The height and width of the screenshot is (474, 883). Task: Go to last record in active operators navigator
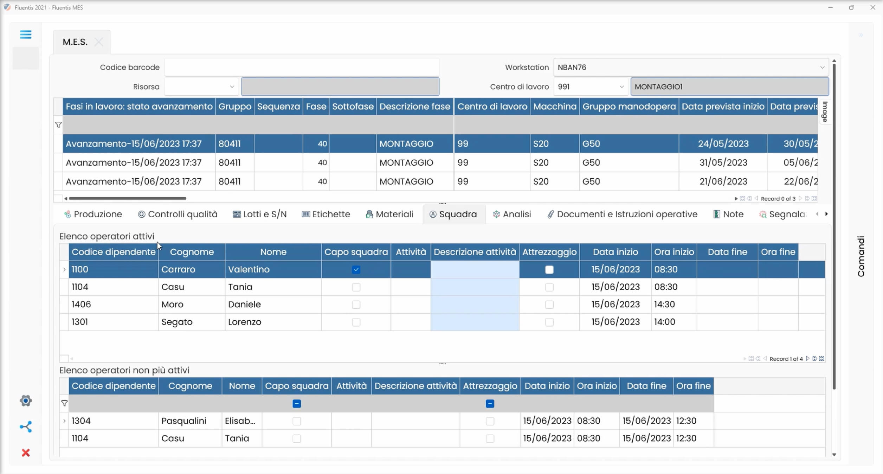821,359
